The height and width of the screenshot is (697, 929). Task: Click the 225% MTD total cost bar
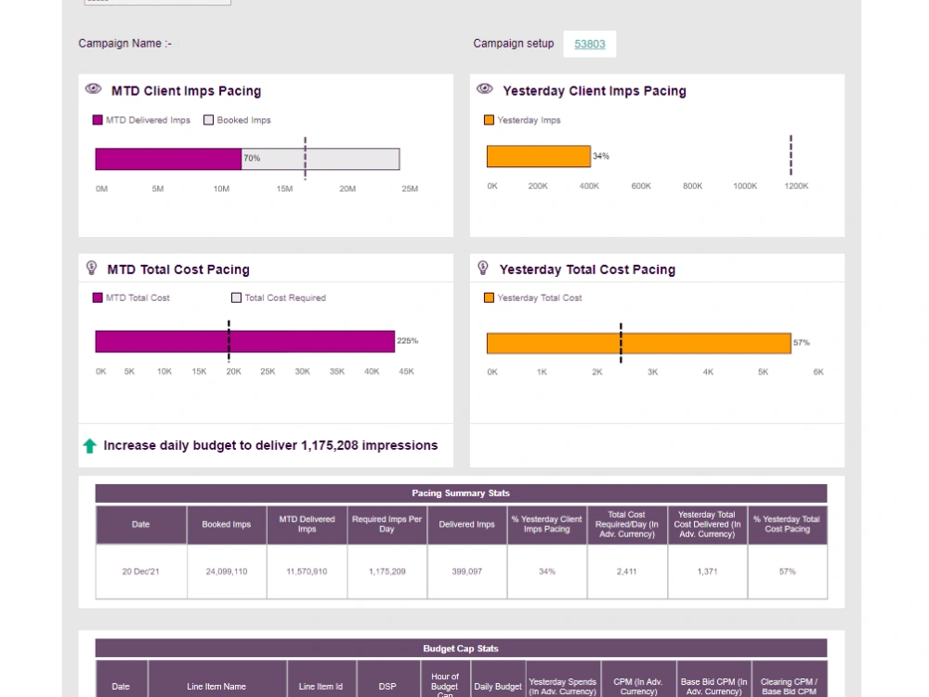click(x=242, y=341)
